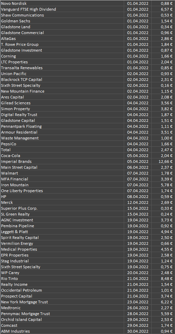Viewport: 175px width, 334px height.
Task: Click the Vanguard FTSE High Dividend cell
Action: pos(62,9)
